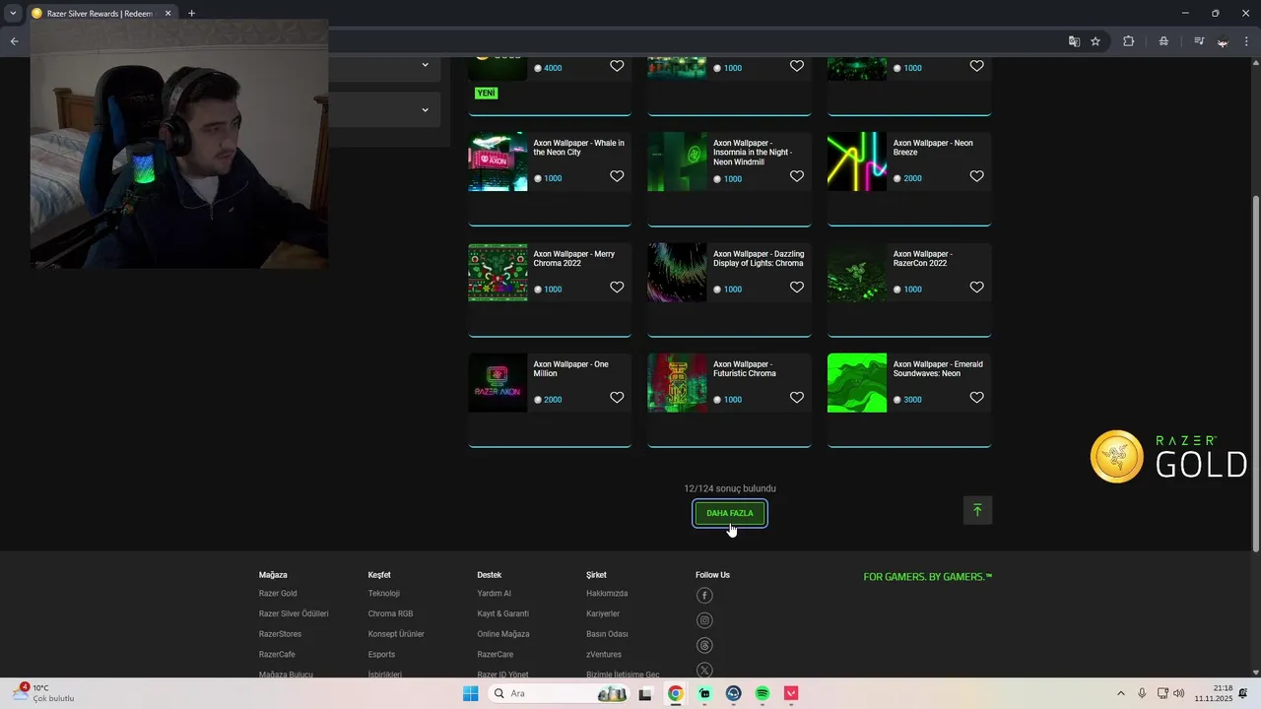Open Razer Silver Ödülleri footer link
Image resolution: width=1261 pixels, height=709 pixels.
[294, 613]
